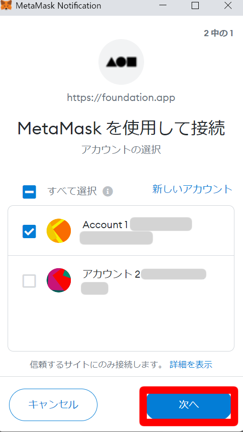Open the 新しいアカウント link
The width and height of the screenshot is (243, 432).
[193, 189]
